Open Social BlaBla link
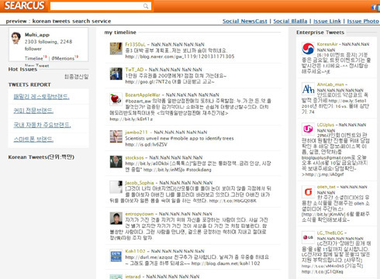This screenshot has height=279, width=380. (290, 21)
